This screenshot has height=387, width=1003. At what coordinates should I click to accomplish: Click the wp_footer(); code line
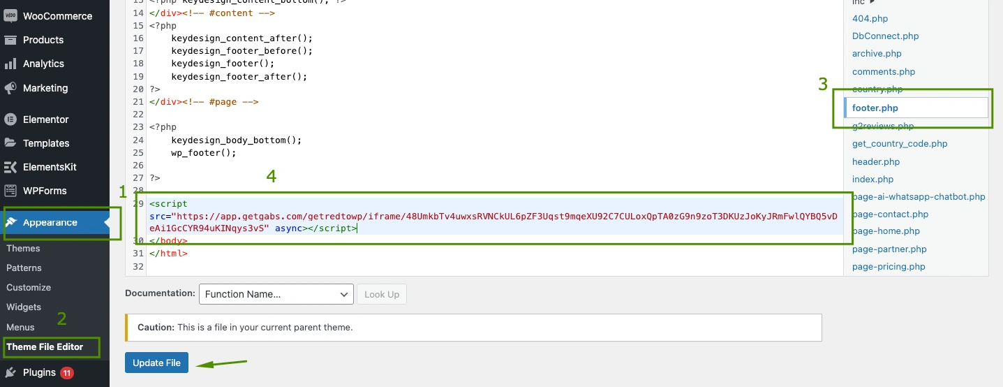[204, 152]
